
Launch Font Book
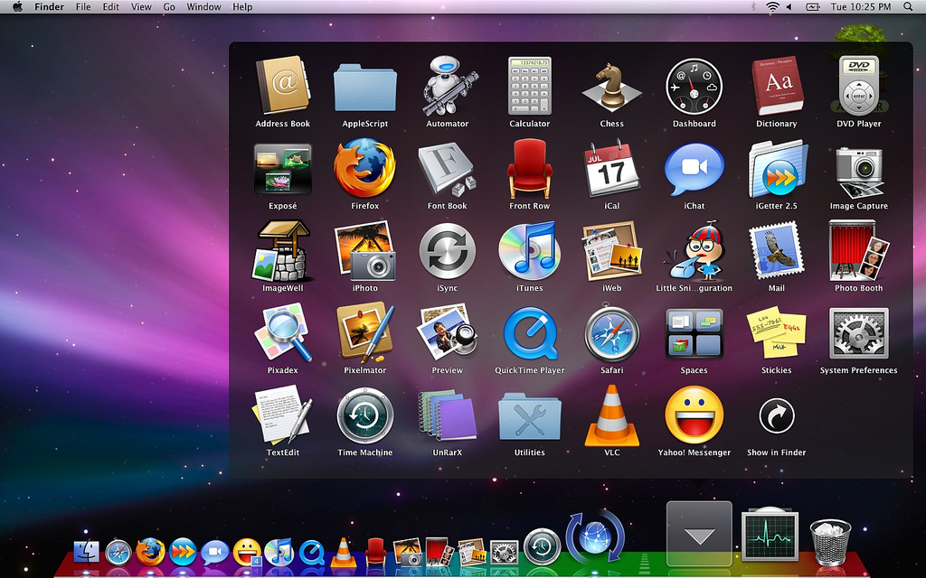point(448,171)
